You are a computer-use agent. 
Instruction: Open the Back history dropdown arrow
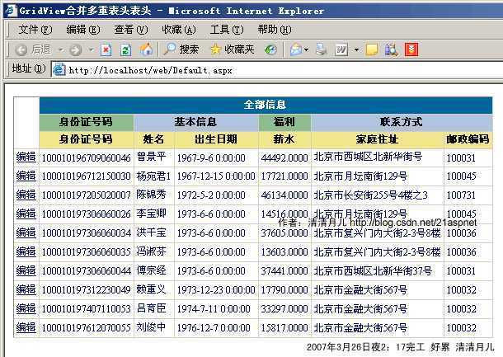tap(61, 49)
